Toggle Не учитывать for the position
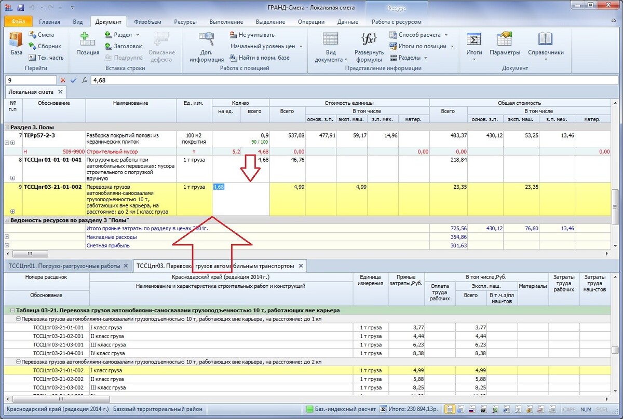623x419 pixels. (x=252, y=35)
